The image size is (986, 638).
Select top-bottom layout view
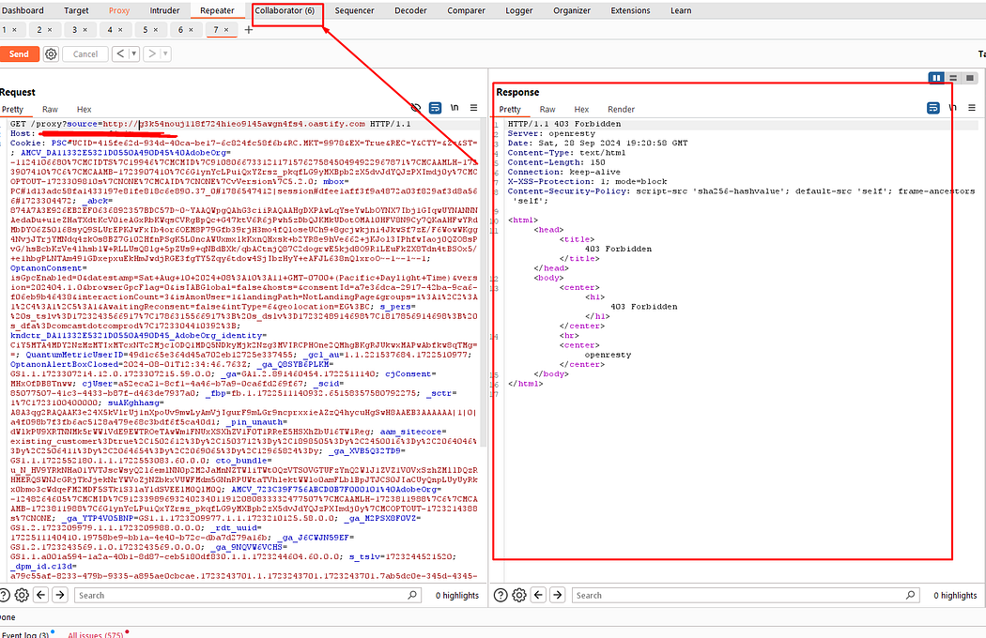953,78
